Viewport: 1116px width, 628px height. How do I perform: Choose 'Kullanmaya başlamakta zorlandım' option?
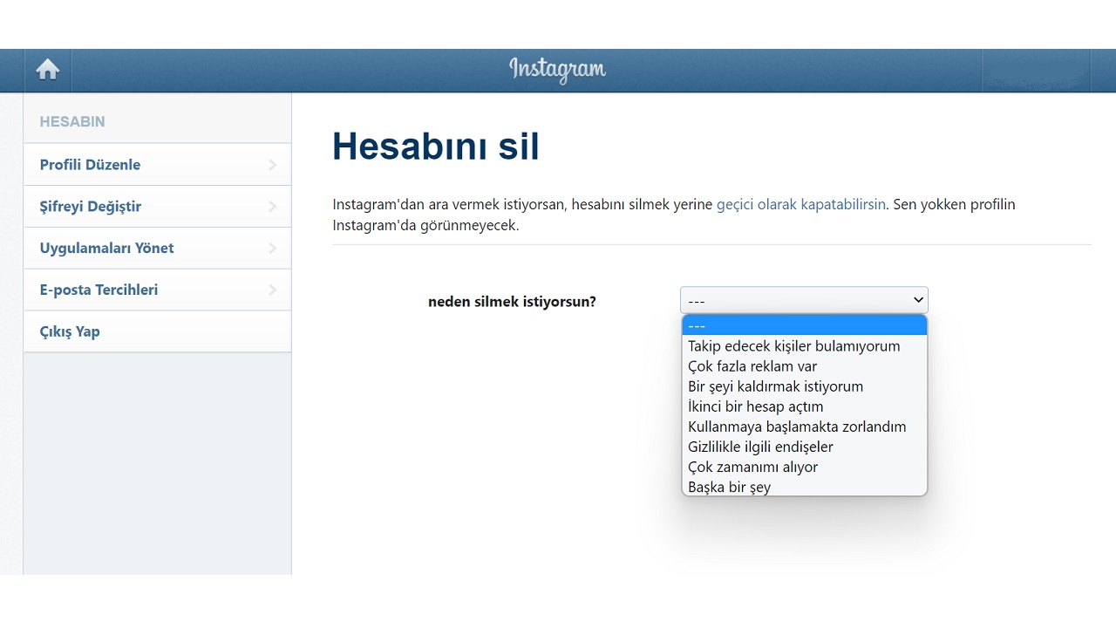pyautogui.click(x=804, y=427)
